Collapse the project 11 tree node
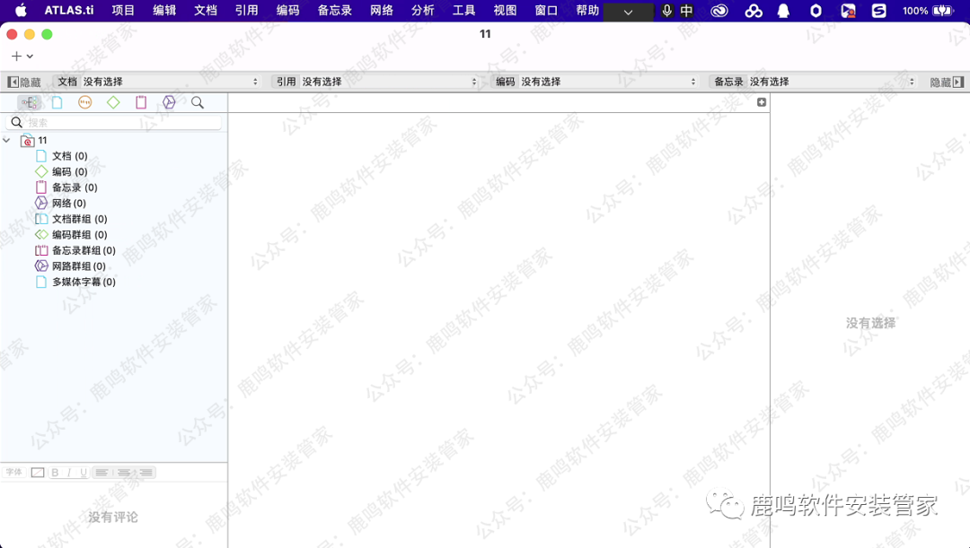 7,141
